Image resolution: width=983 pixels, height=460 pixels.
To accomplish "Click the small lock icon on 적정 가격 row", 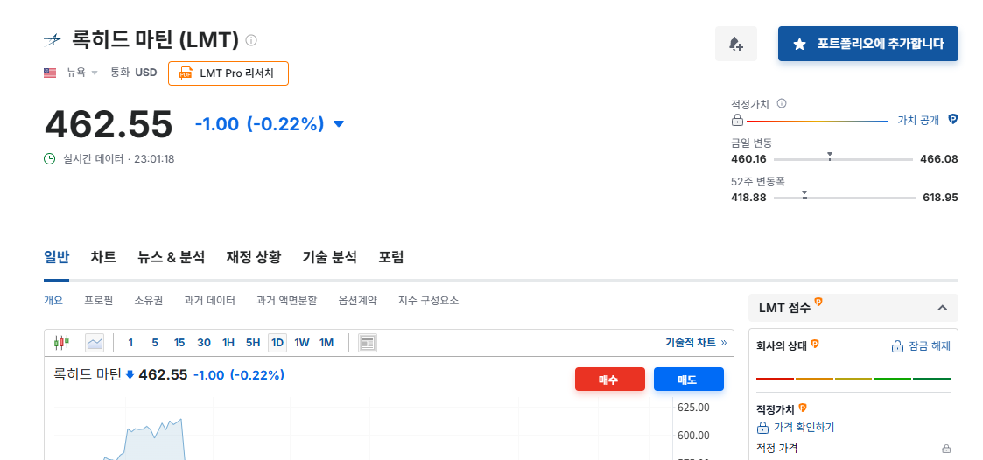I will 946,449.
